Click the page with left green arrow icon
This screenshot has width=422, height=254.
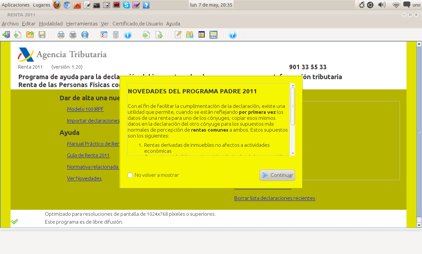[146, 35]
